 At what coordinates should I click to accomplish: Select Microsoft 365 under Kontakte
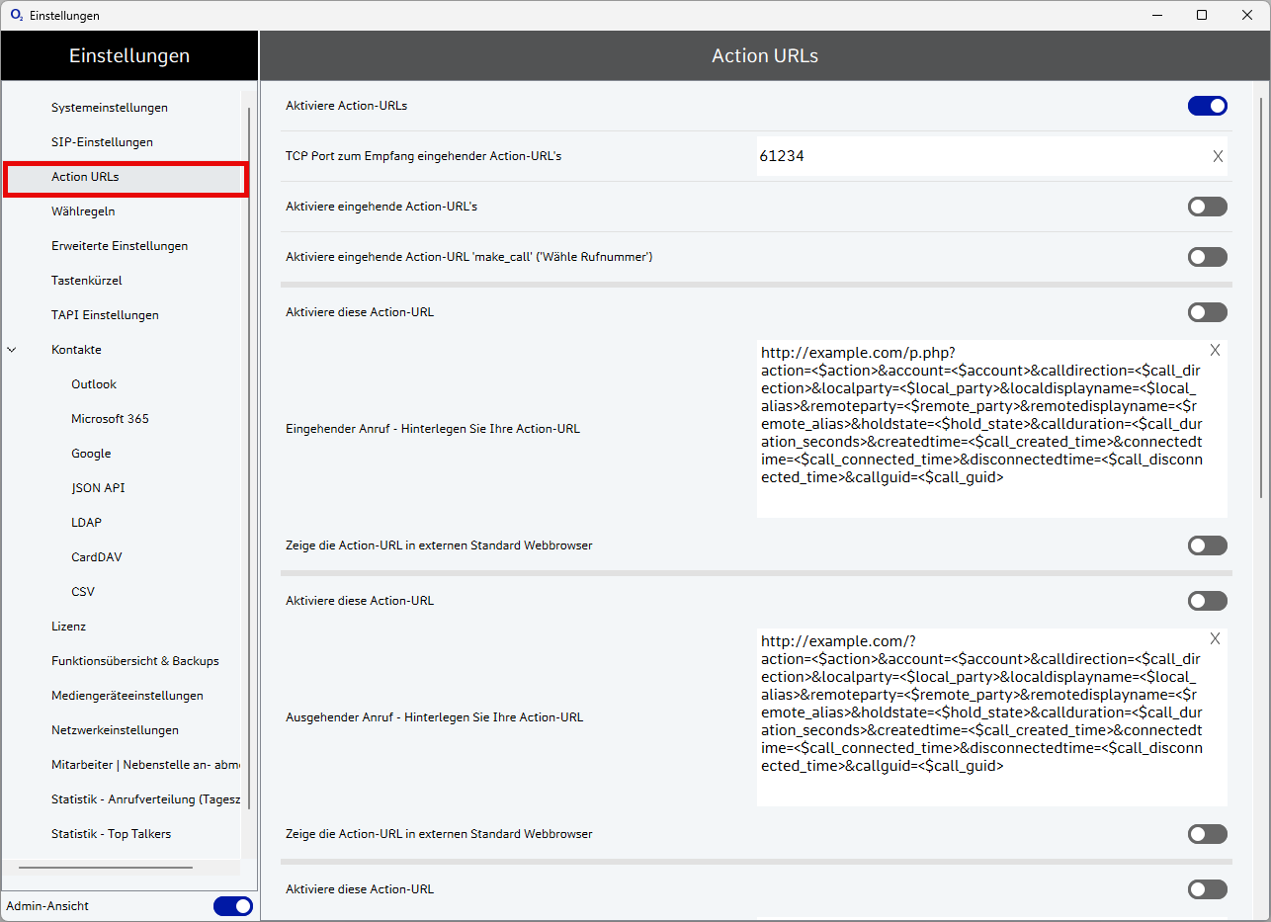tap(110, 419)
